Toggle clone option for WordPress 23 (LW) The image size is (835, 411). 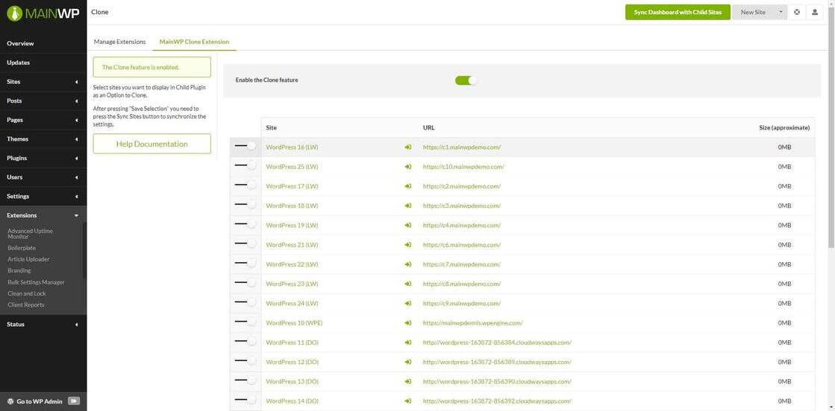[x=245, y=282]
